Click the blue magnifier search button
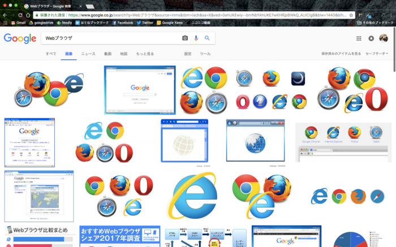Viewport: 396px width, 247px height. pos(207,38)
